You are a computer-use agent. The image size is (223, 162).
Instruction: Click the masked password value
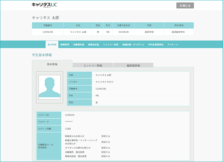click(x=69, y=121)
